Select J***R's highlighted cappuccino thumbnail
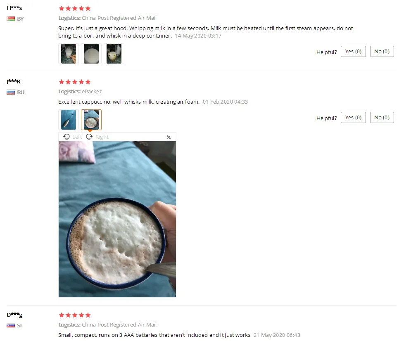 91,120
